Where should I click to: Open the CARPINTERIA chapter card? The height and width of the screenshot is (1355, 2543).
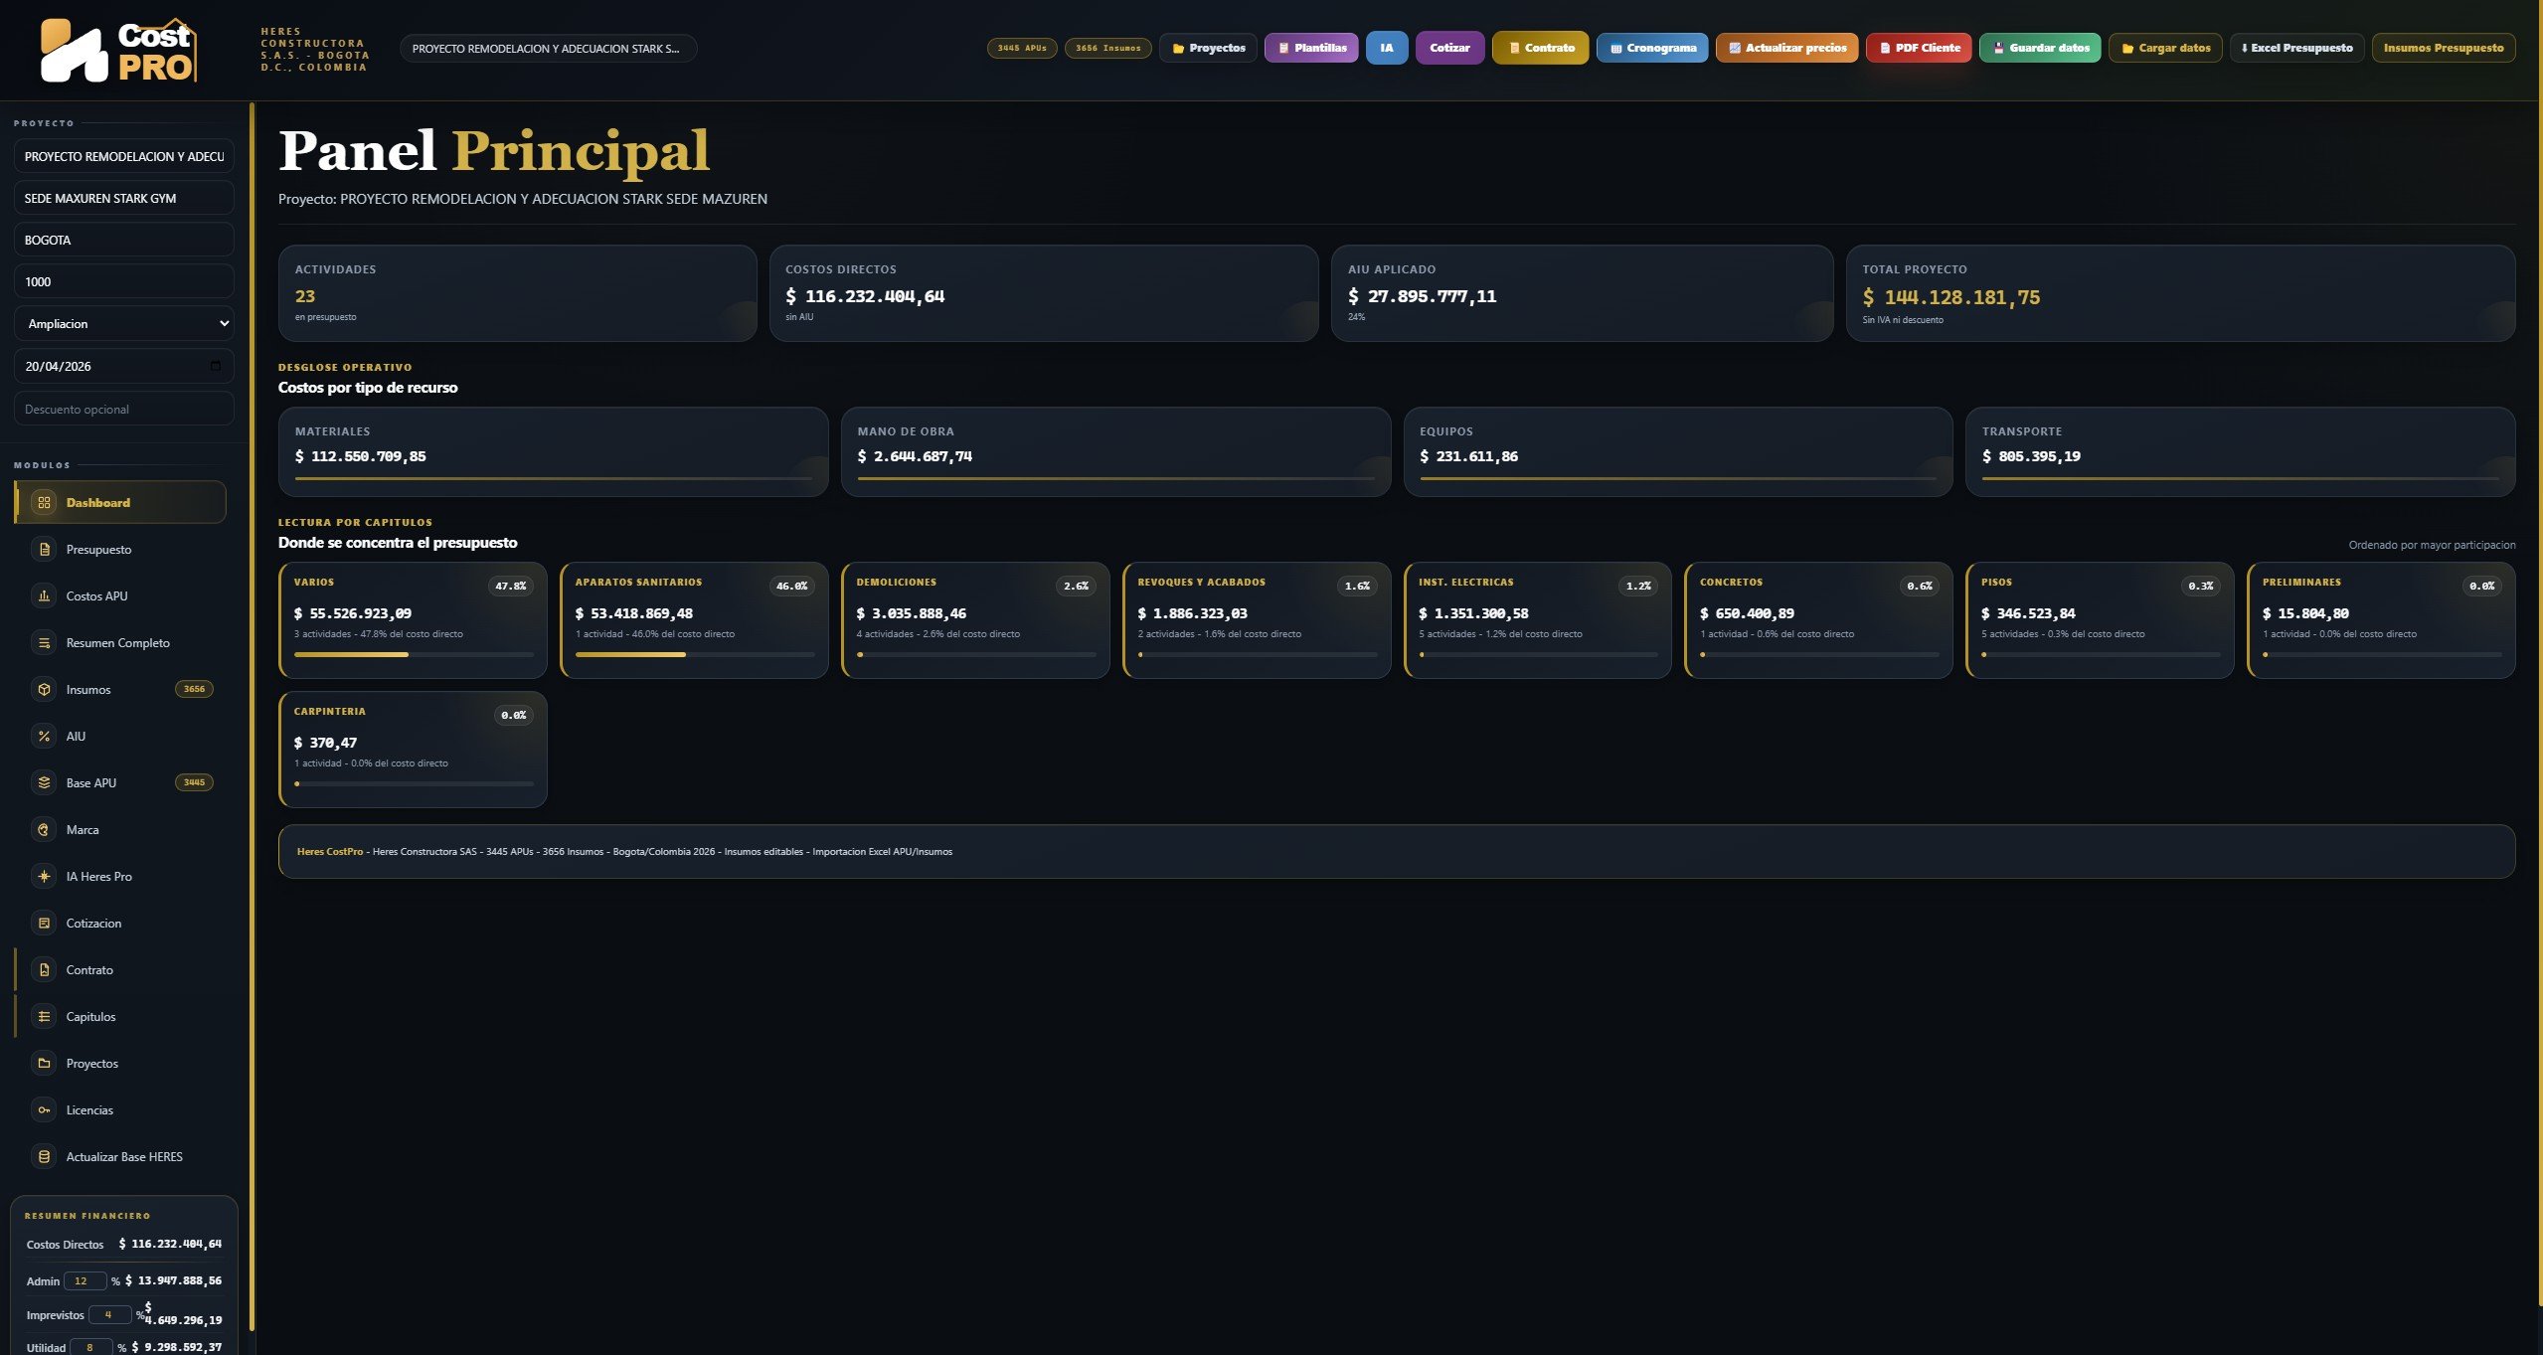click(x=414, y=750)
